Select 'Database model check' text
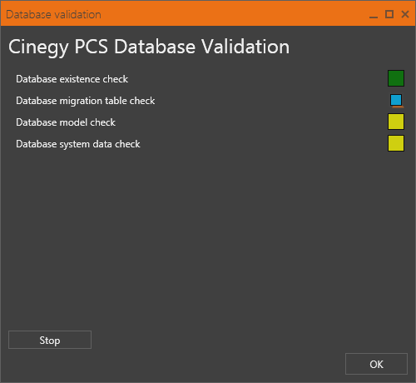This screenshot has width=416, height=383. click(x=66, y=122)
